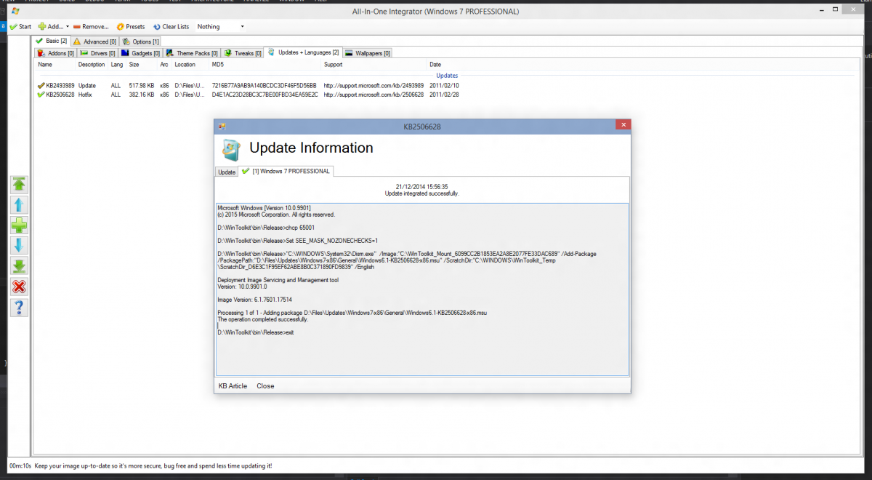The height and width of the screenshot is (480, 872).
Task: Click the 'Updates' group header
Action: pyautogui.click(x=447, y=75)
